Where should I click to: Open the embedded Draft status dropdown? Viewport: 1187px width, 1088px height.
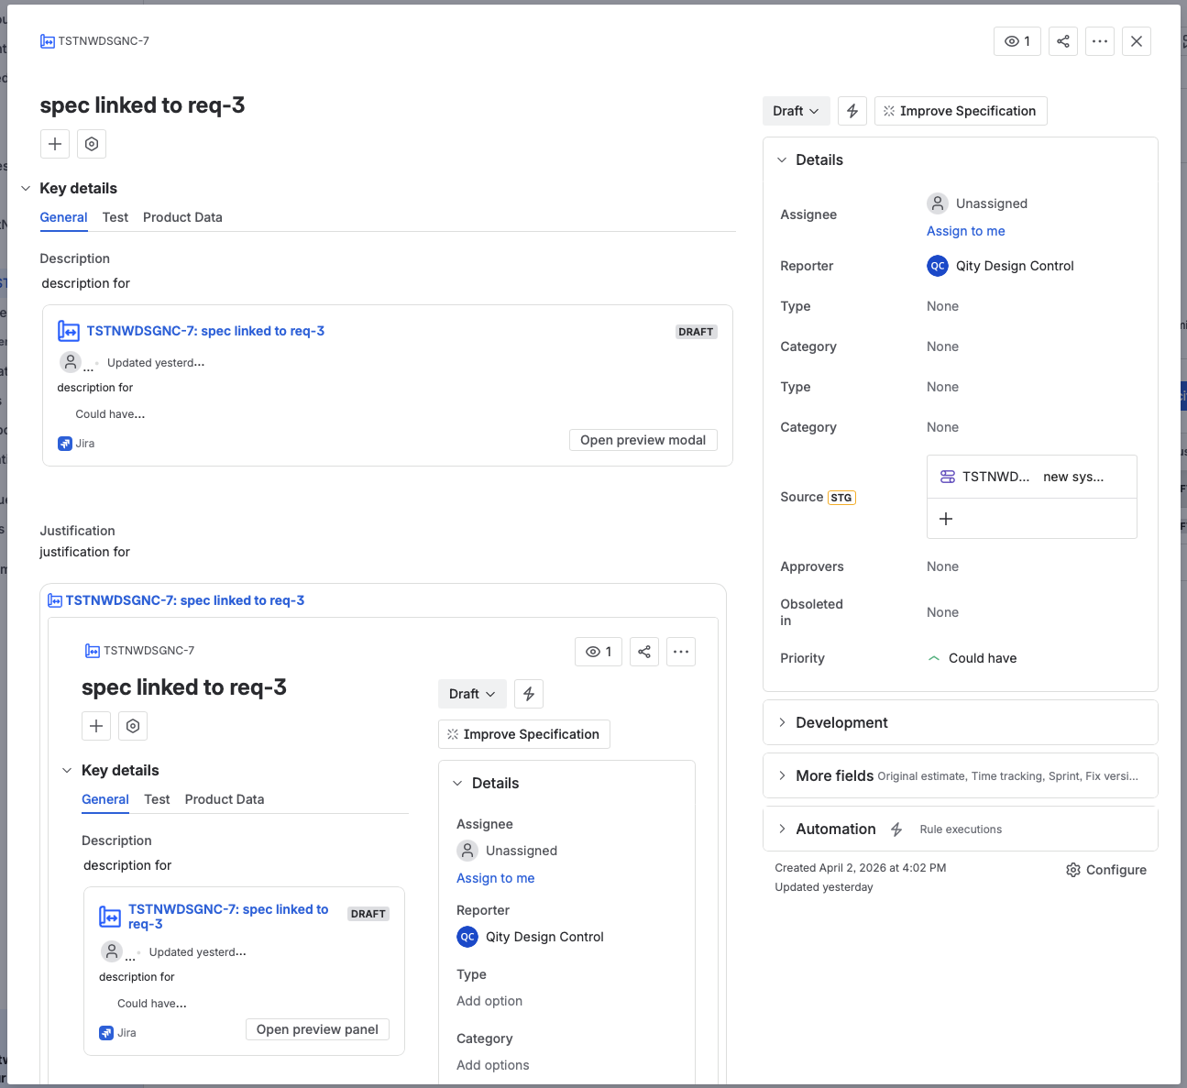click(472, 694)
